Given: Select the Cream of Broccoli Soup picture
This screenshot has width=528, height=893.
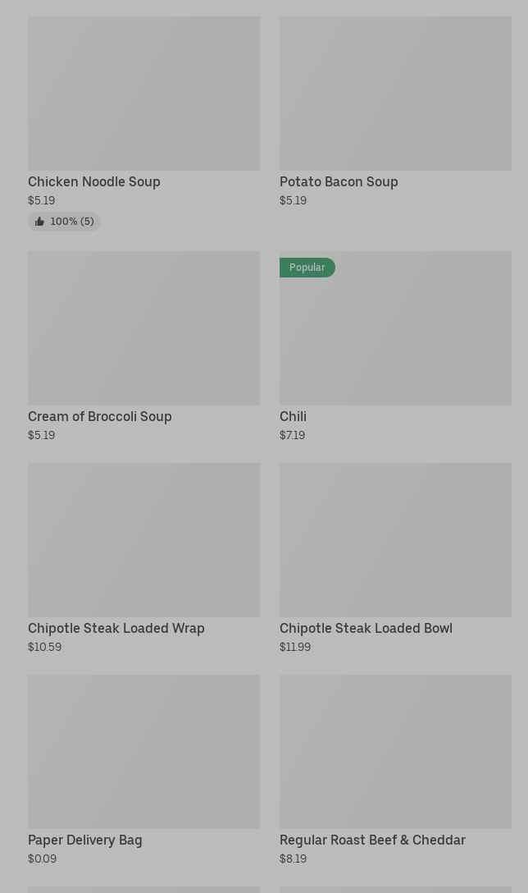Looking at the screenshot, I should click(x=144, y=328).
